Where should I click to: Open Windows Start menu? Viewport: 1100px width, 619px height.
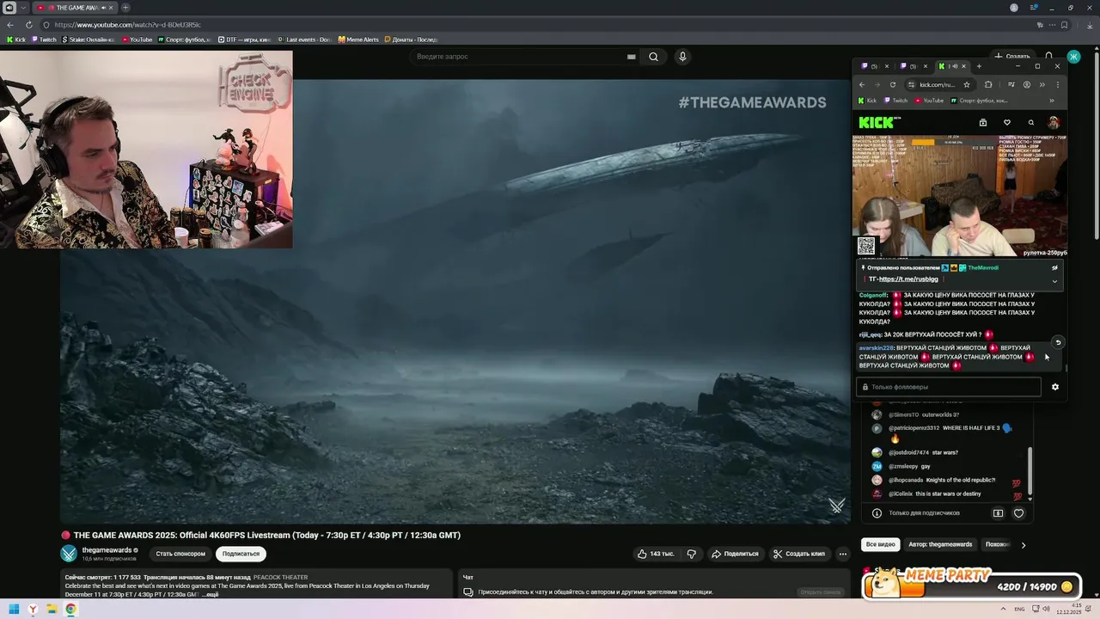14,610
